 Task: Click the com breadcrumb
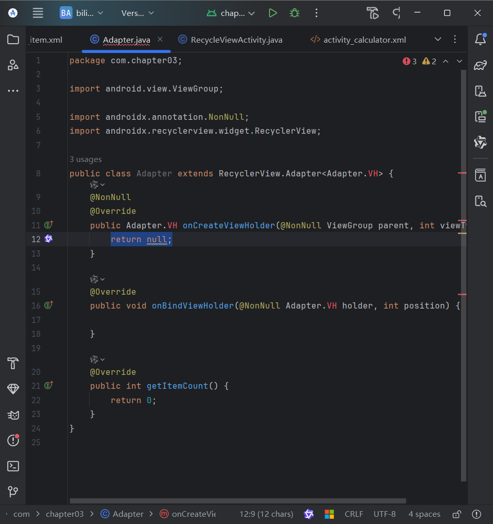click(22, 514)
